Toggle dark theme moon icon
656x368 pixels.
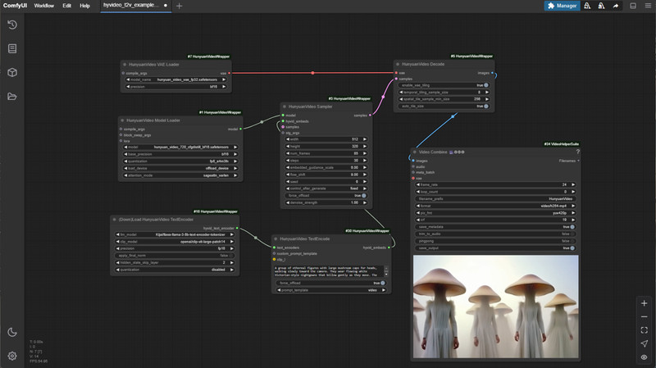(x=12, y=332)
